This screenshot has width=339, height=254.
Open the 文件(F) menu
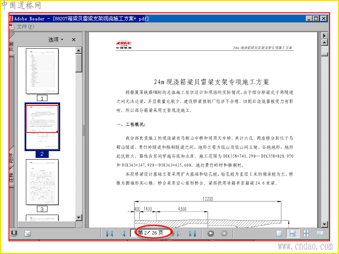[25, 27]
